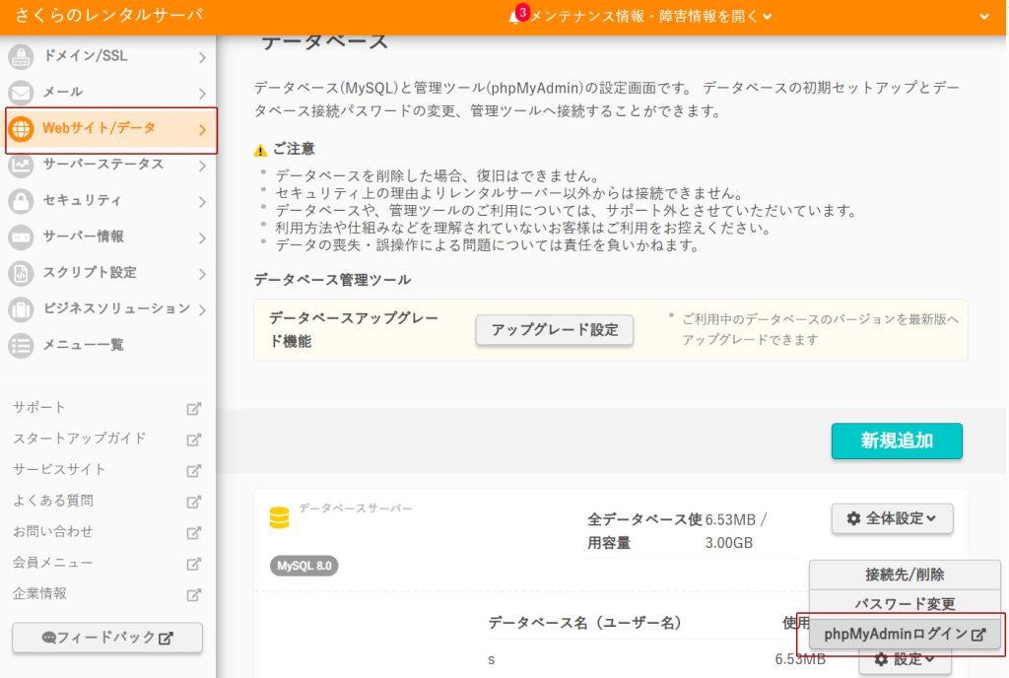This screenshot has width=1009, height=678.
Task: Click the database name 's' cell
Action: click(x=492, y=659)
